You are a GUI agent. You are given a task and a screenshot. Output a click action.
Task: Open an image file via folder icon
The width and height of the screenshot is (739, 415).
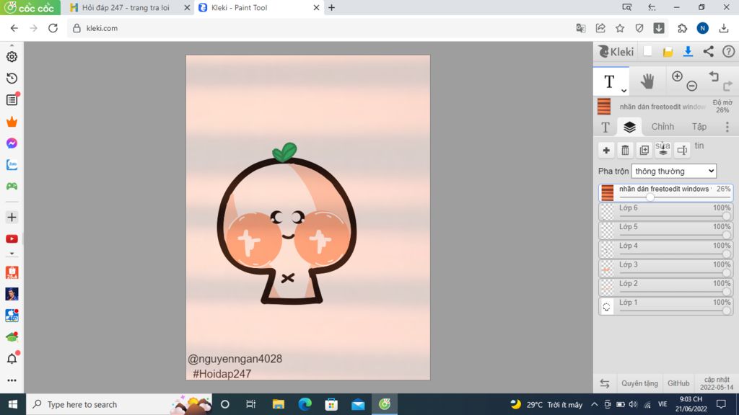pos(668,52)
